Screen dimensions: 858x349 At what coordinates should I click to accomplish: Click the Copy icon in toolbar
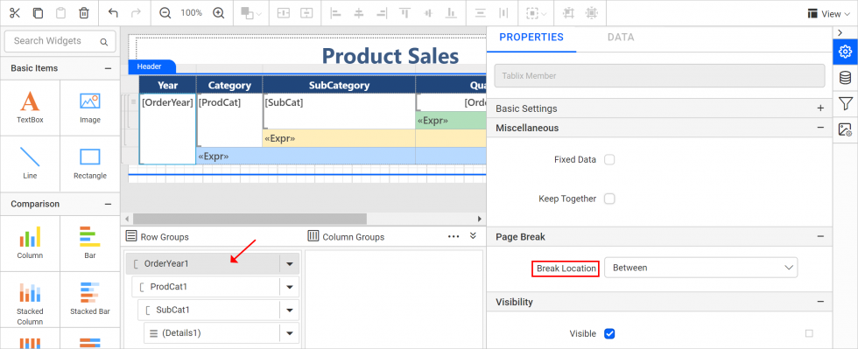(38, 12)
